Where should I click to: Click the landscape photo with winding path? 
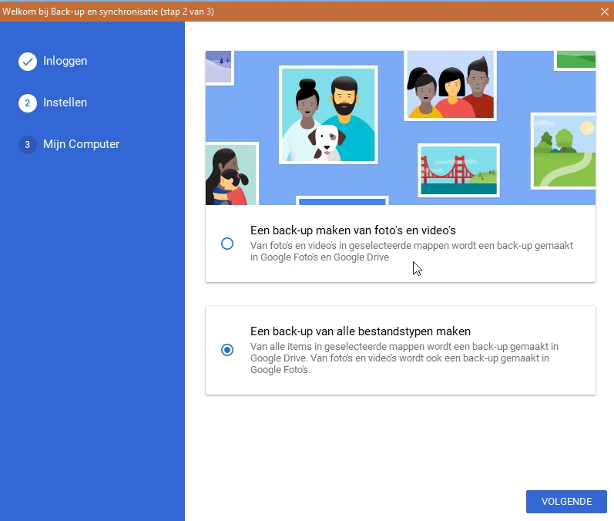564,152
